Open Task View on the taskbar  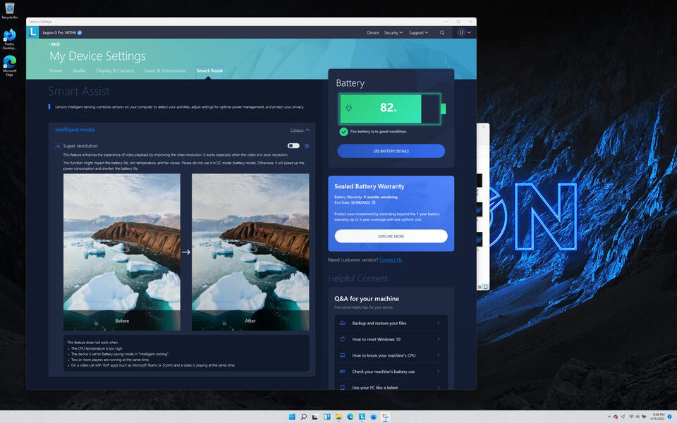[x=315, y=417]
